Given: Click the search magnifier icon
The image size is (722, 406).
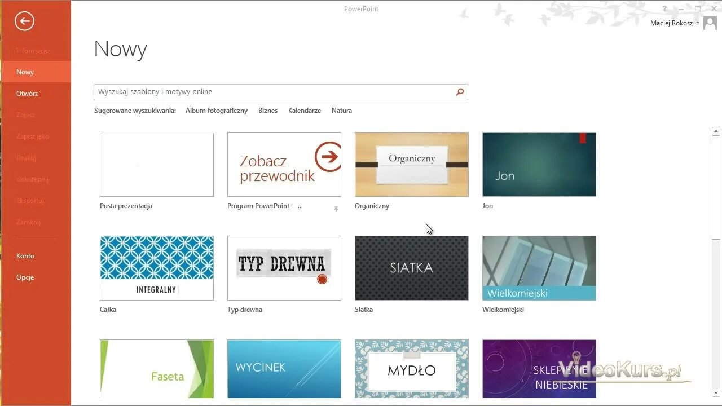Looking at the screenshot, I should [459, 92].
